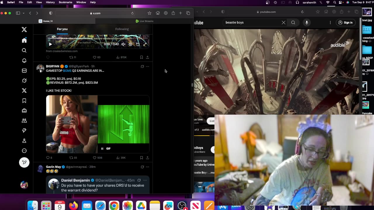Open Bookmarks in the X sidebar
The image size is (374, 210).
pos(24,101)
